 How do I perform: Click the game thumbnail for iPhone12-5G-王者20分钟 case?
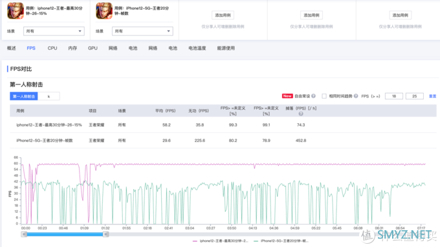pos(104,10)
